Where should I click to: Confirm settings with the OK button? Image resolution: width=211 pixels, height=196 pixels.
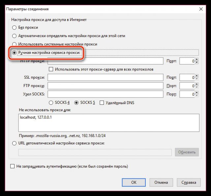(134, 182)
